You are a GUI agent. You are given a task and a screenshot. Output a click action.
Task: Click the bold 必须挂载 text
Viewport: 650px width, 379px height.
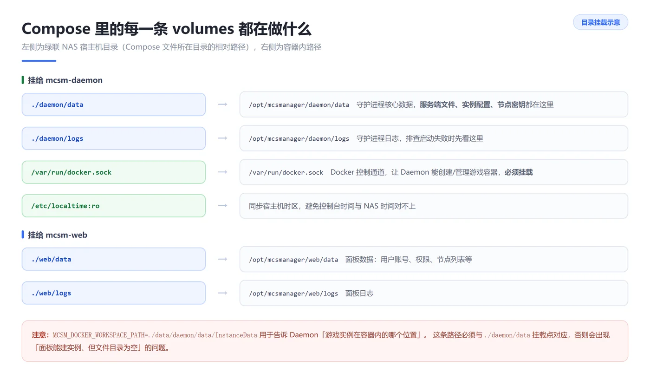coord(519,172)
